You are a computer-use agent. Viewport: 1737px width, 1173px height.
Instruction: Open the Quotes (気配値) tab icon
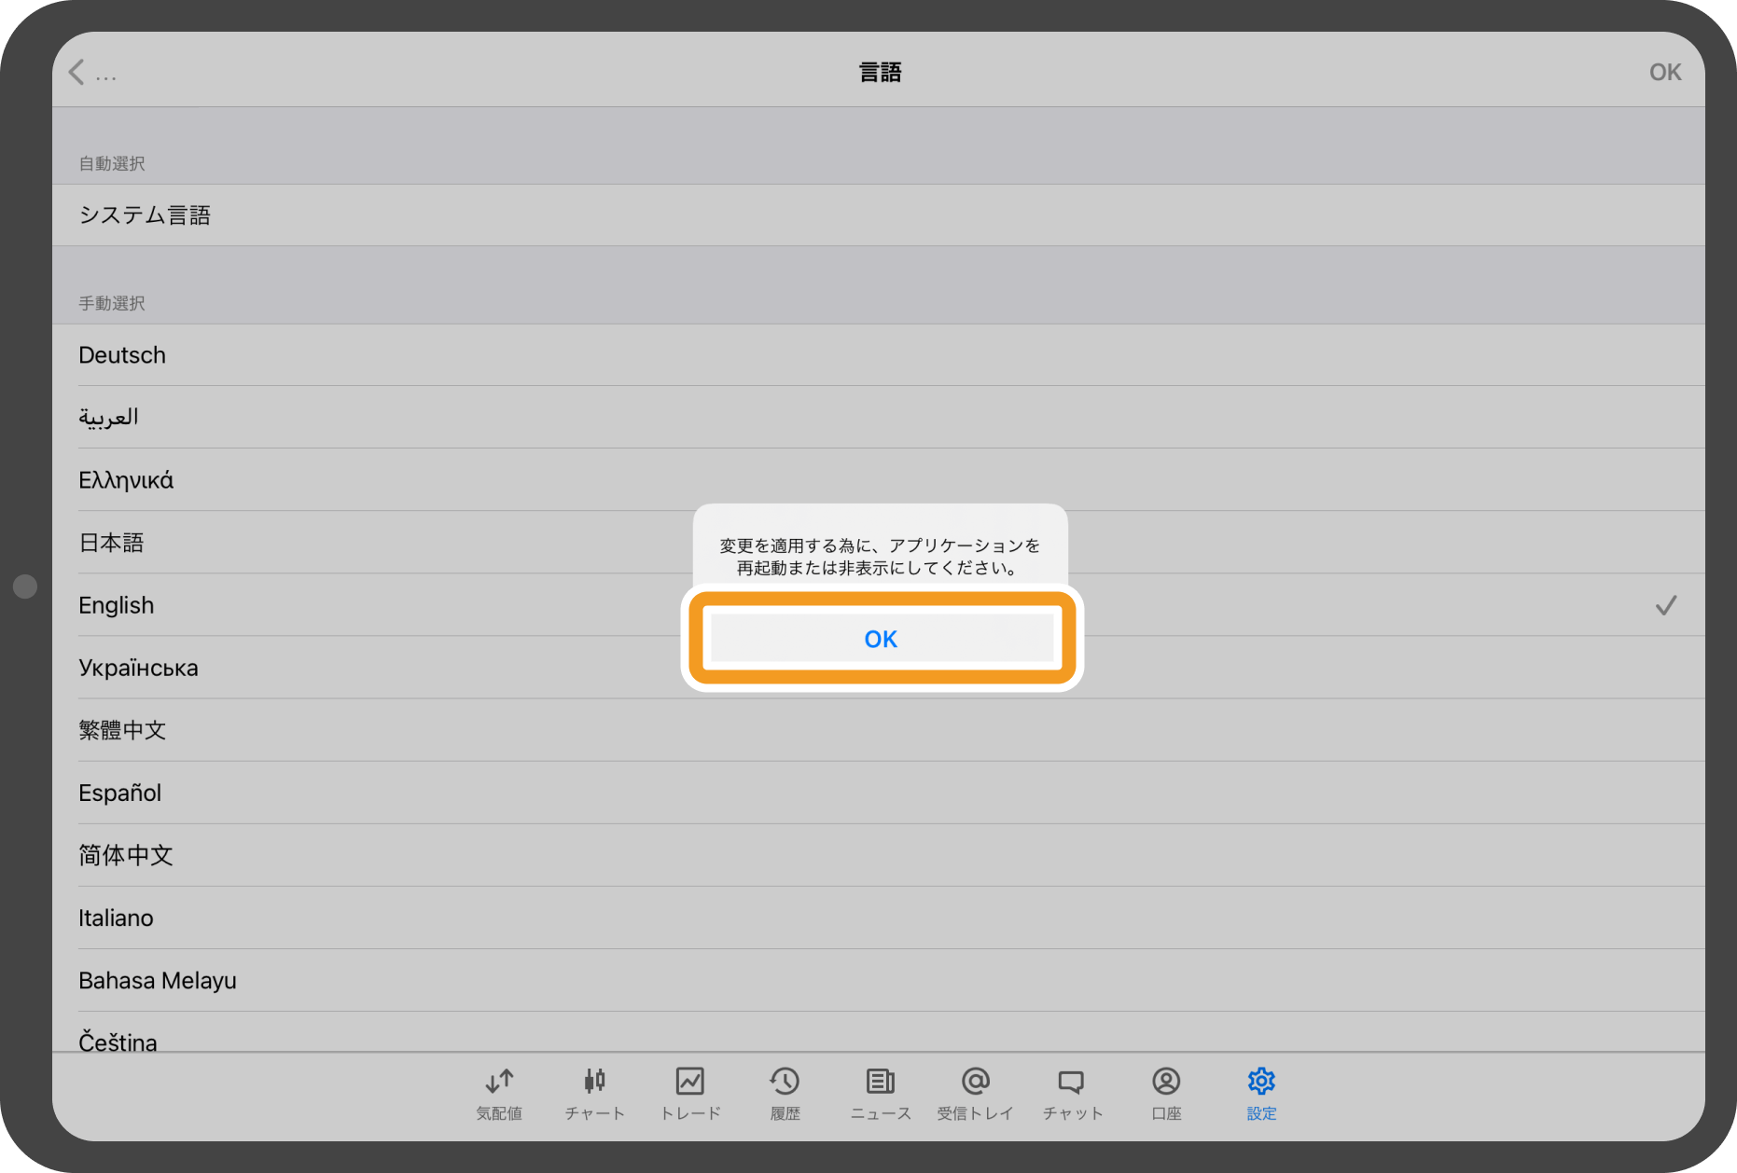[499, 1082]
